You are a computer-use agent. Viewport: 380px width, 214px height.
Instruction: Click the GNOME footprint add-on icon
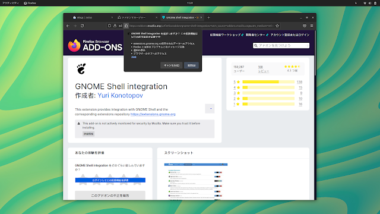pos(81,69)
